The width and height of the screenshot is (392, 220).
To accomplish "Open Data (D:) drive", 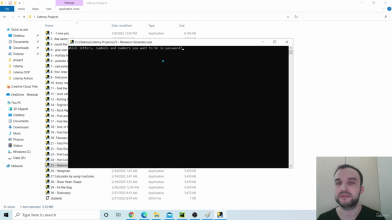I will click(19, 158).
